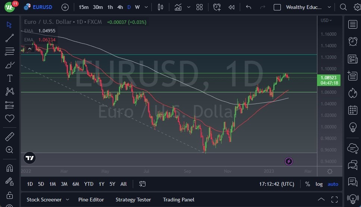Set chart range to 6M
361x207 pixels.
[76, 184]
